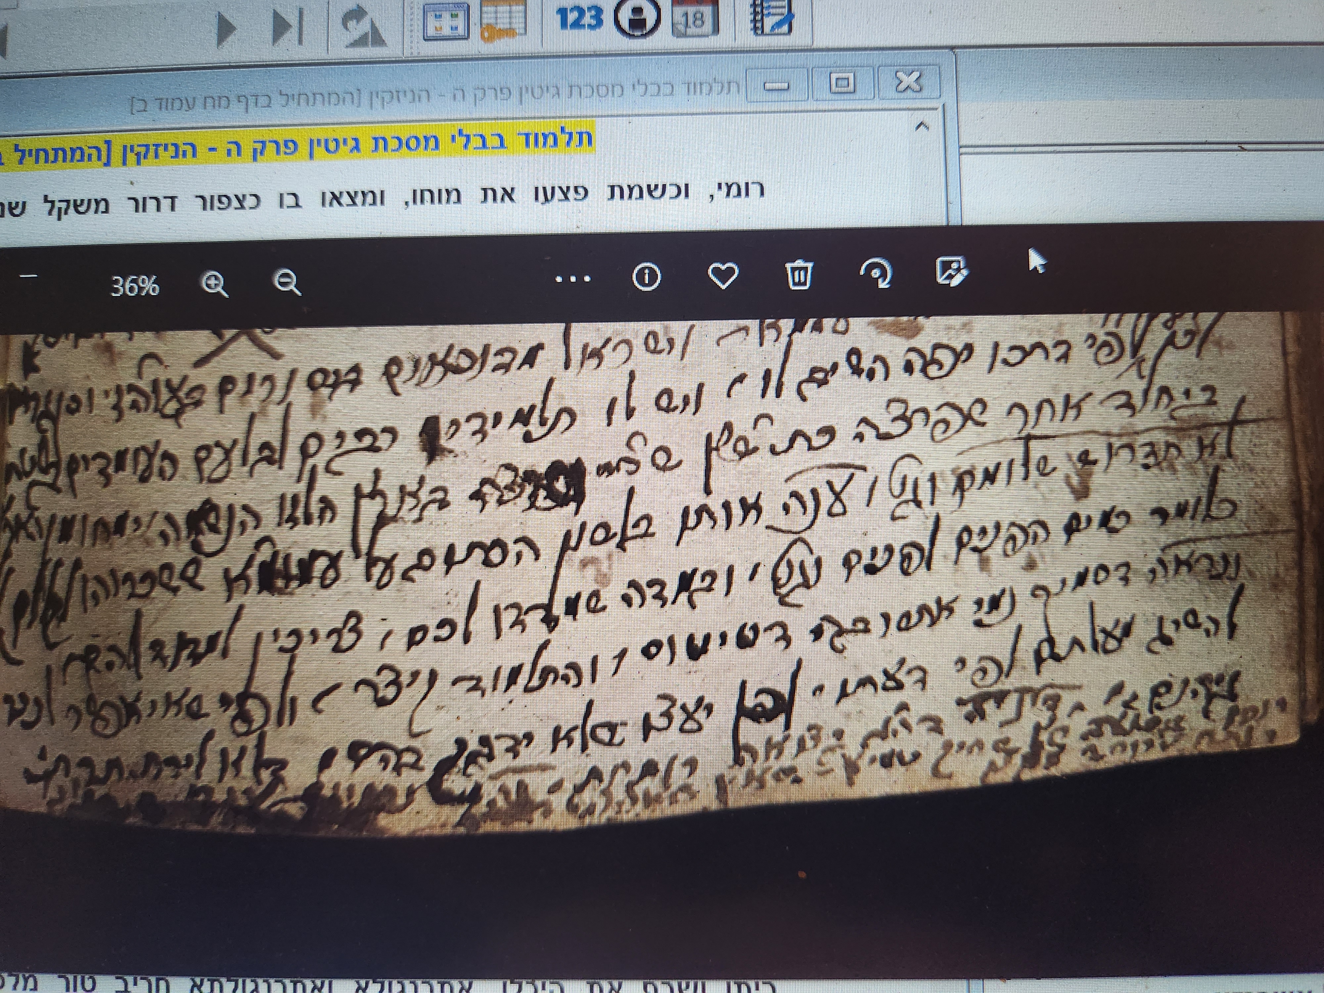
Task: Click the refresh shapes icon in the toolbar
Action: click(363, 27)
